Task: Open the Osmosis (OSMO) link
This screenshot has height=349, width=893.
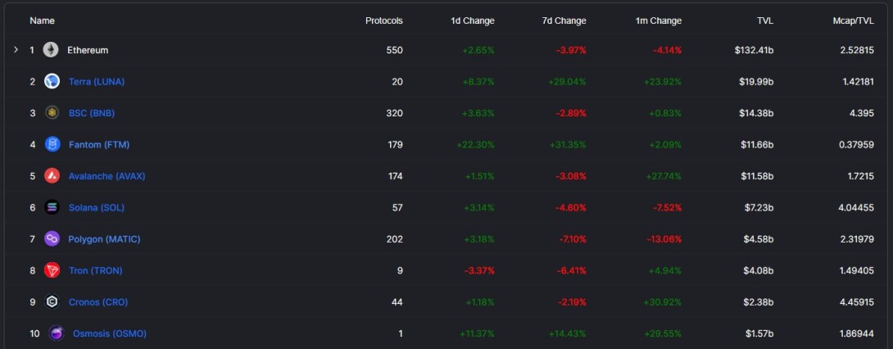Action: pyautogui.click(x=109, y=333)
